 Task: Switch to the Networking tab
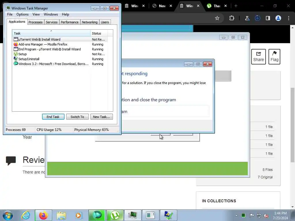click(90, 22)
